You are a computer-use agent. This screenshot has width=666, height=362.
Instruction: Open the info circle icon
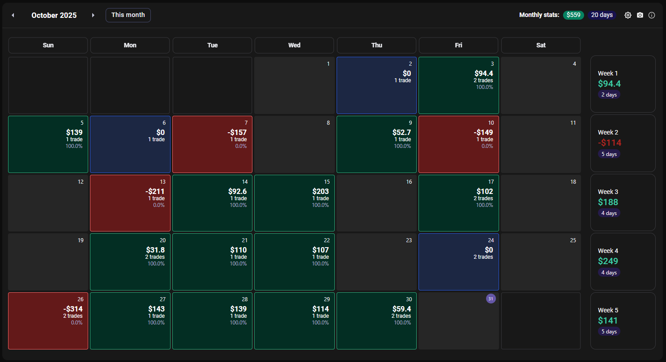pos(652,15)
